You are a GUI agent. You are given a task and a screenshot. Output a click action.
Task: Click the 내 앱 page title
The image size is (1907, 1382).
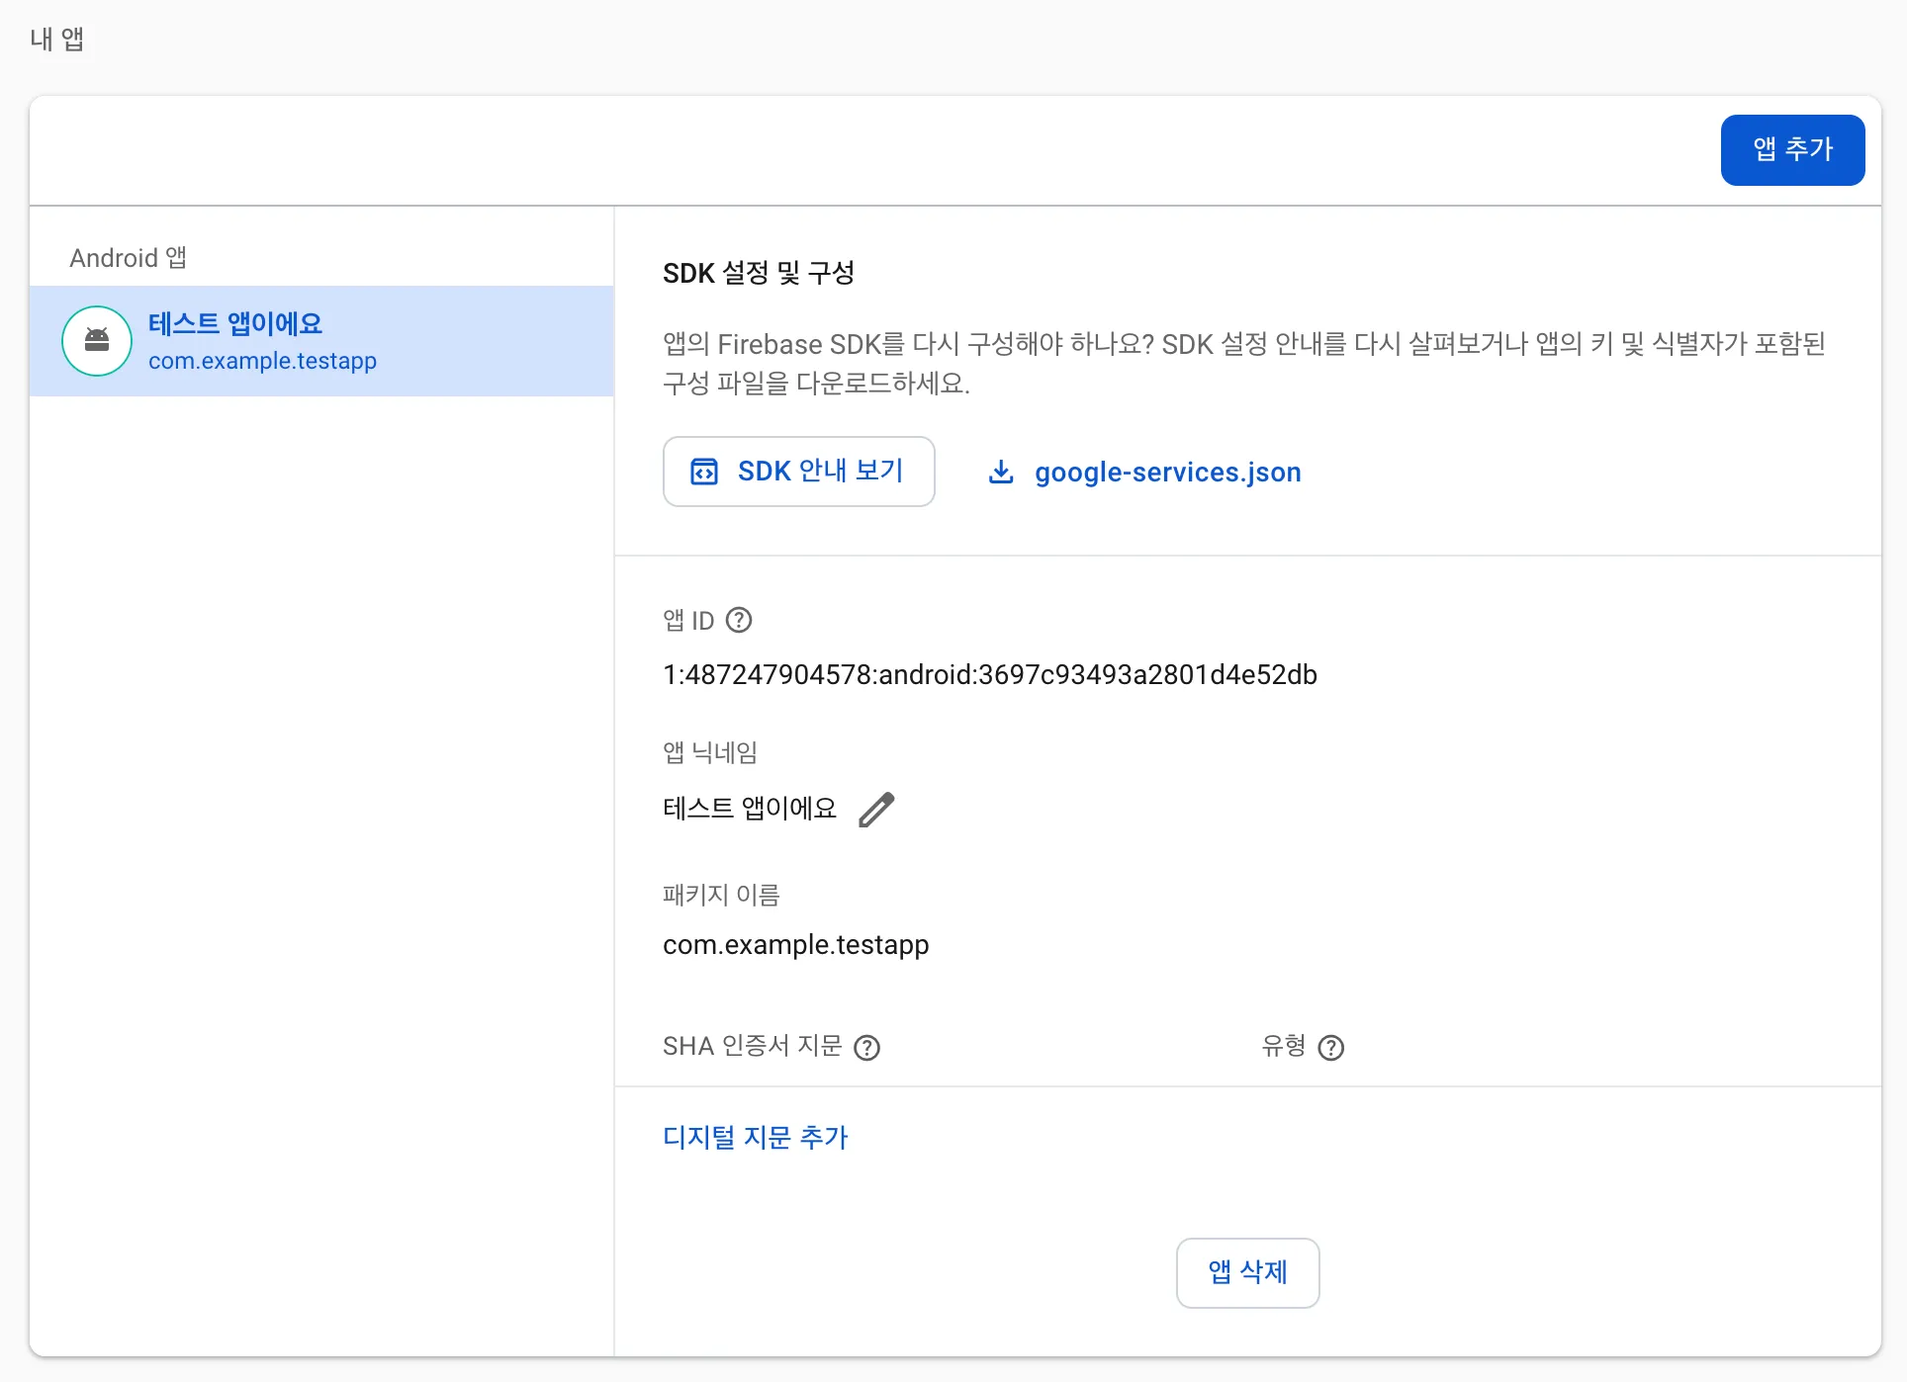(57, 39)
